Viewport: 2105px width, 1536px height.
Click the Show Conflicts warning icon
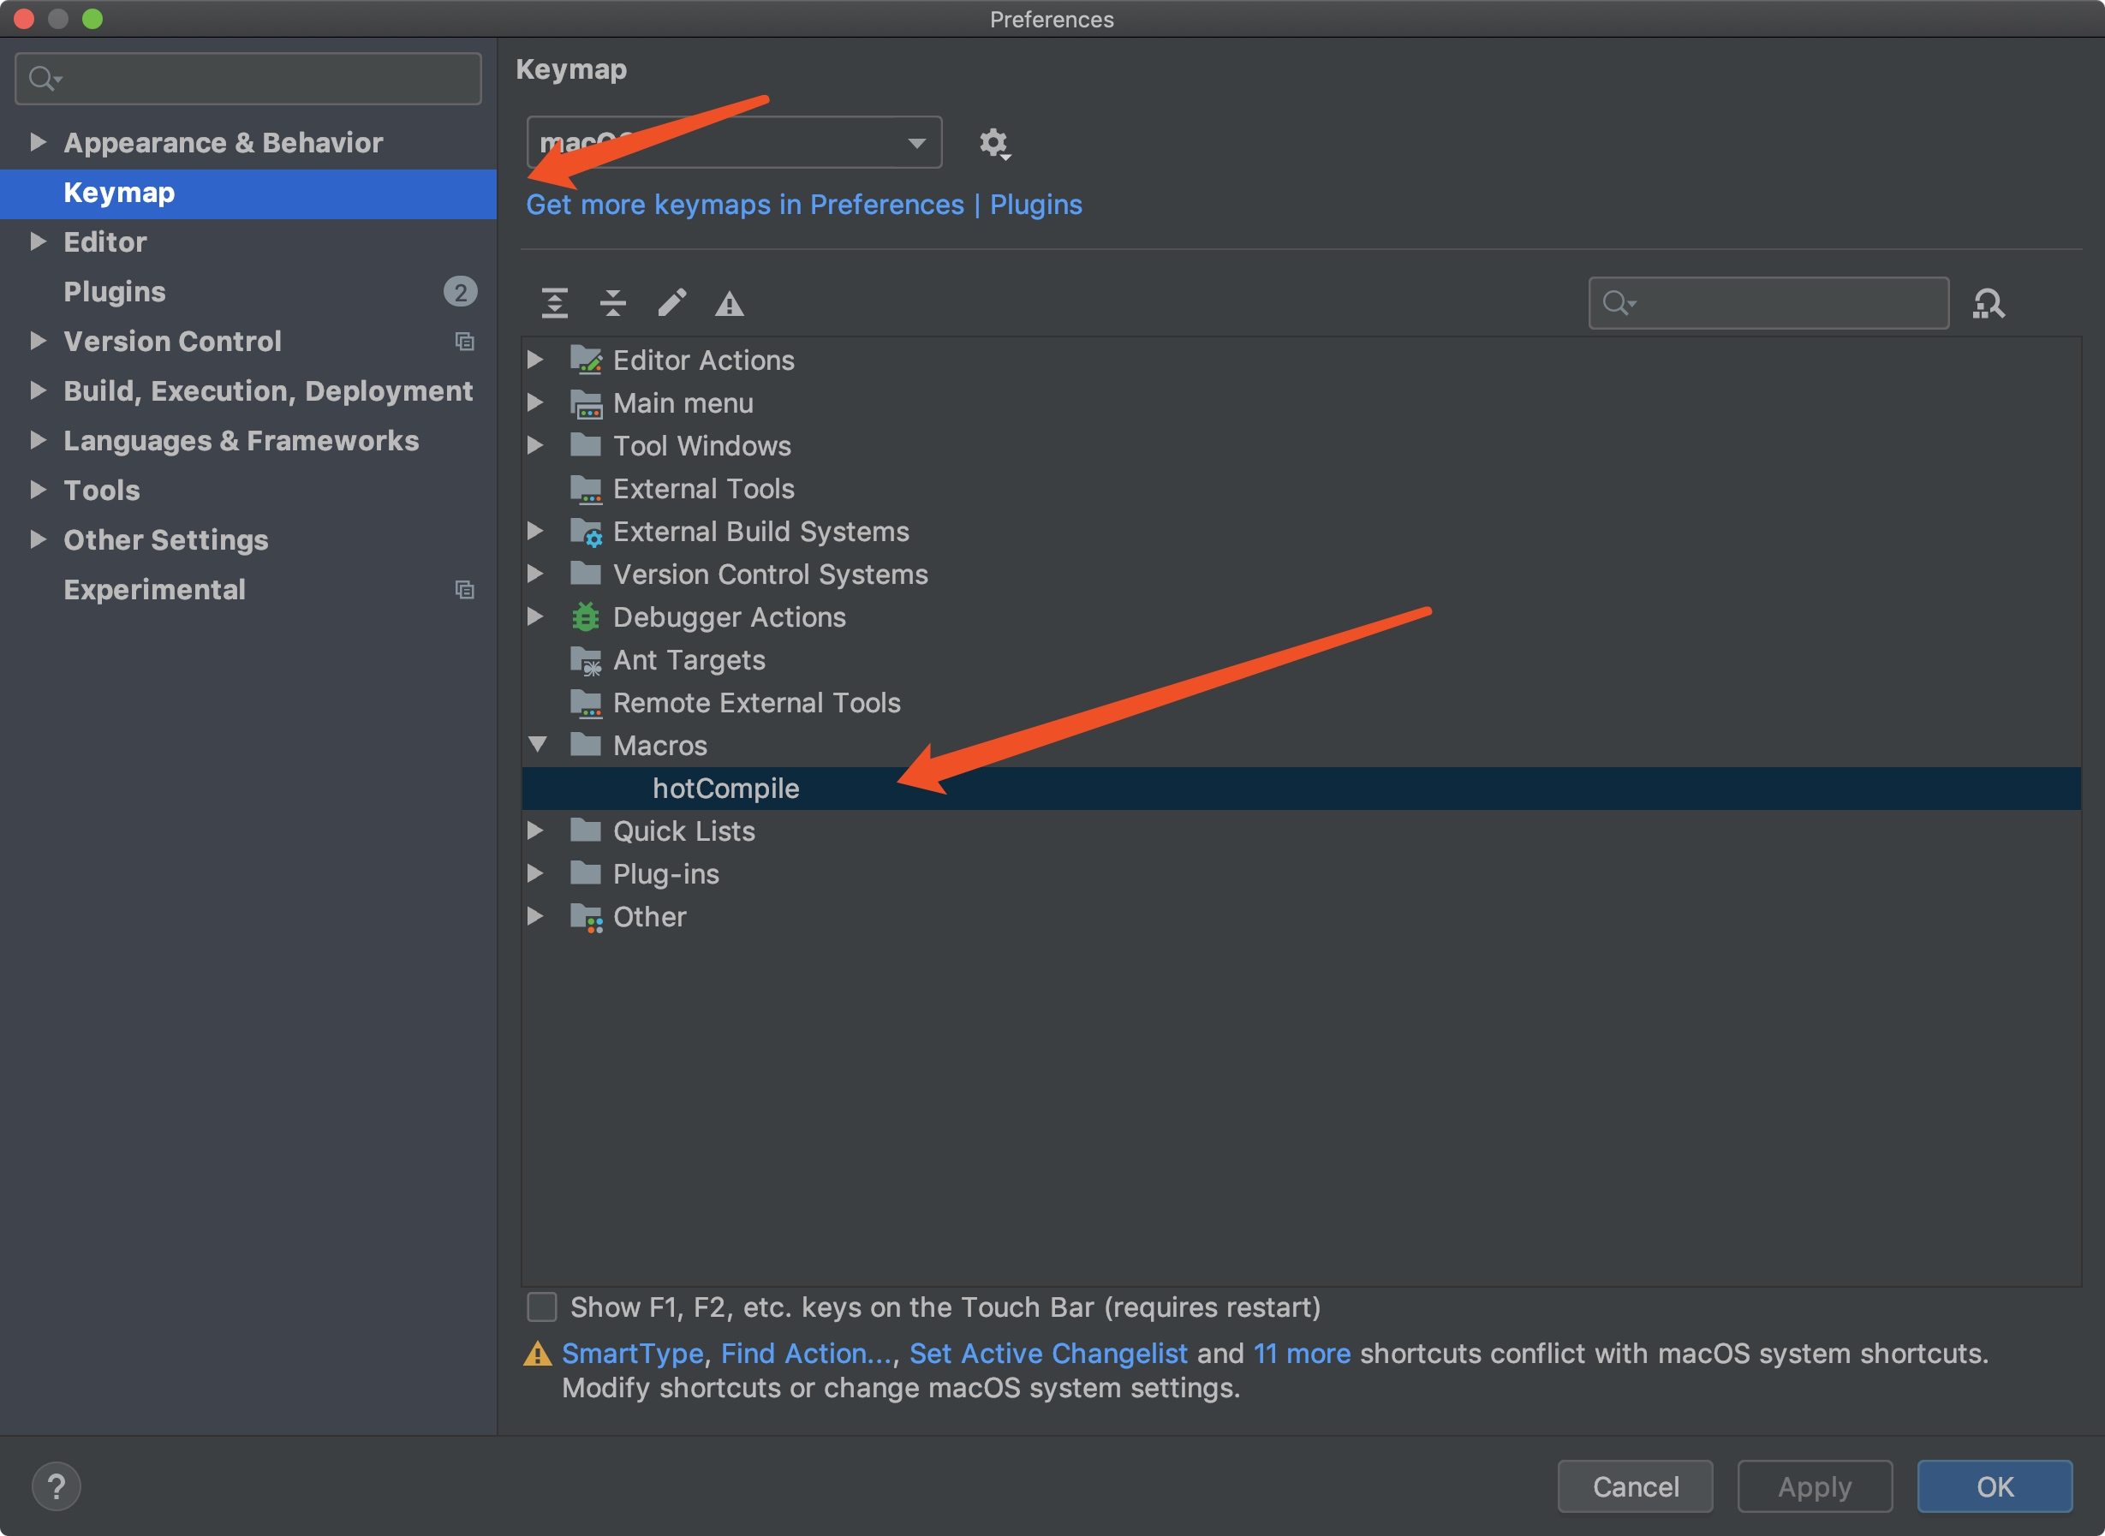[729, 303]
